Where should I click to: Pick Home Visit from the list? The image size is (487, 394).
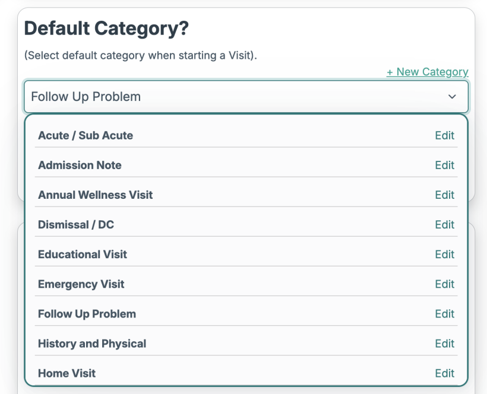click(x=67, y=373)
